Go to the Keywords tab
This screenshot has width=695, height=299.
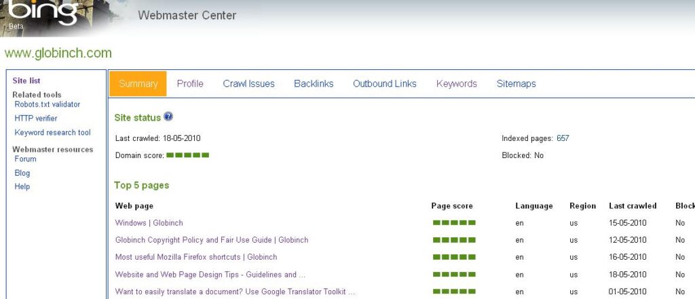pos(457,83)
